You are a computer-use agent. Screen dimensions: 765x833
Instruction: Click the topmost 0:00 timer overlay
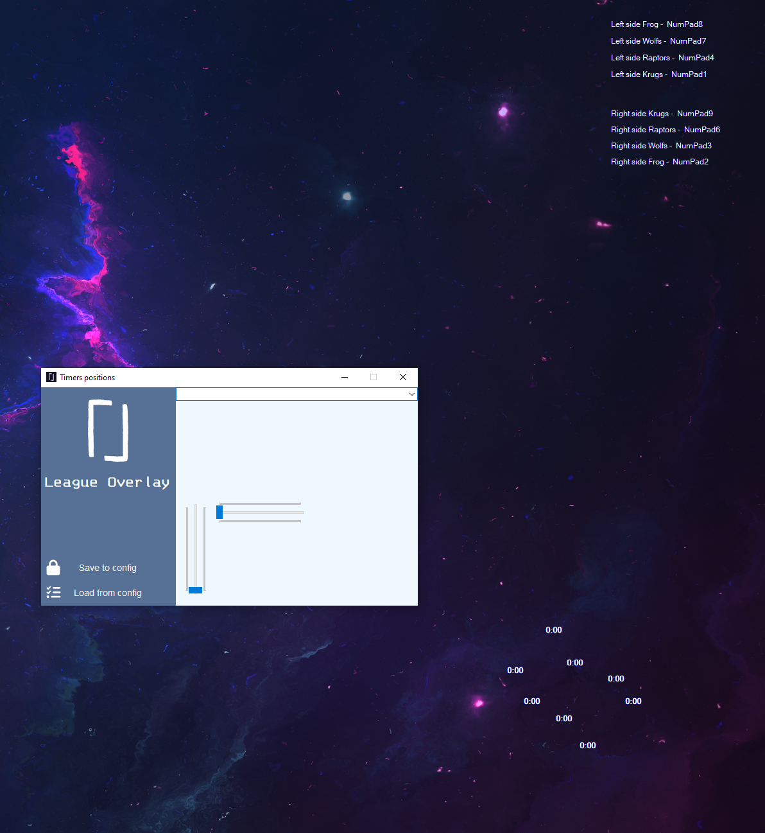pyautogui.click(x=554, y=630)
